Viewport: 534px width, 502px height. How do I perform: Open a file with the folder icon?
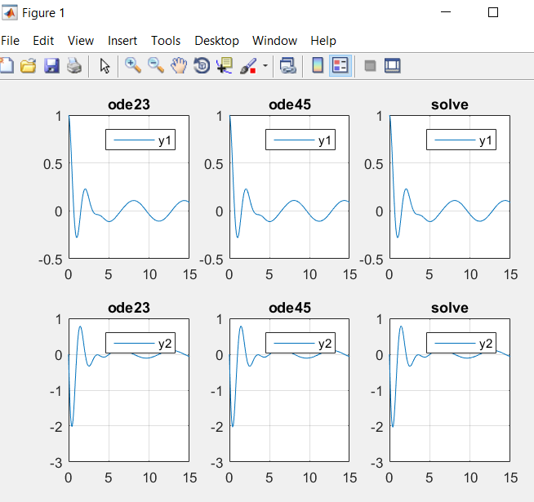(29, 65)
